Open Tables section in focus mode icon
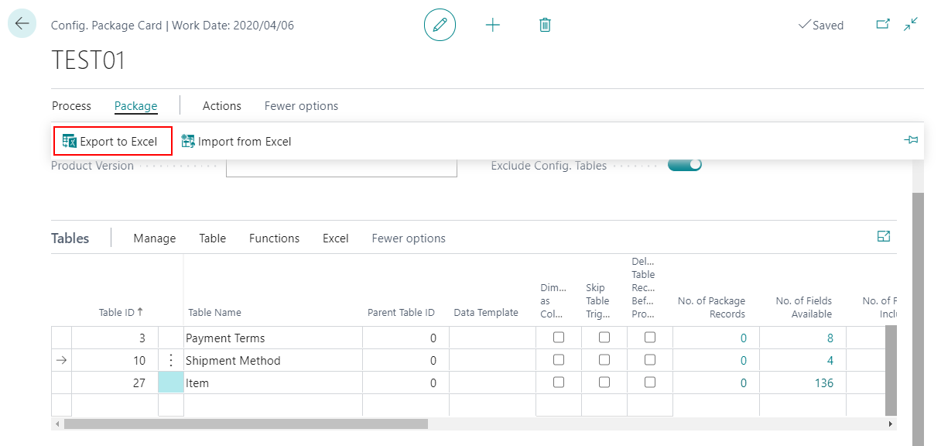941x446 pixels. click(x=883, y=236)
